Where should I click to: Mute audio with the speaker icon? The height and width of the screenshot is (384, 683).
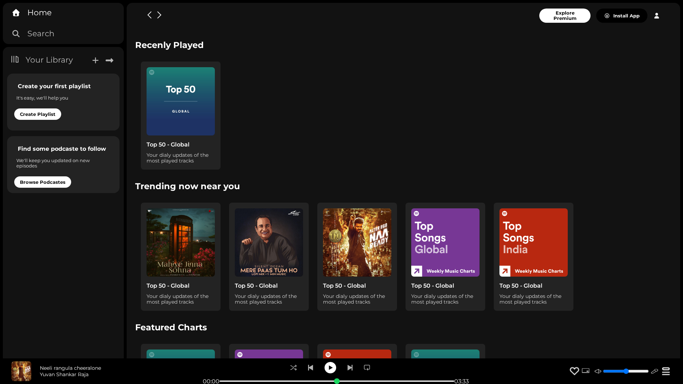tap(598, 371)
